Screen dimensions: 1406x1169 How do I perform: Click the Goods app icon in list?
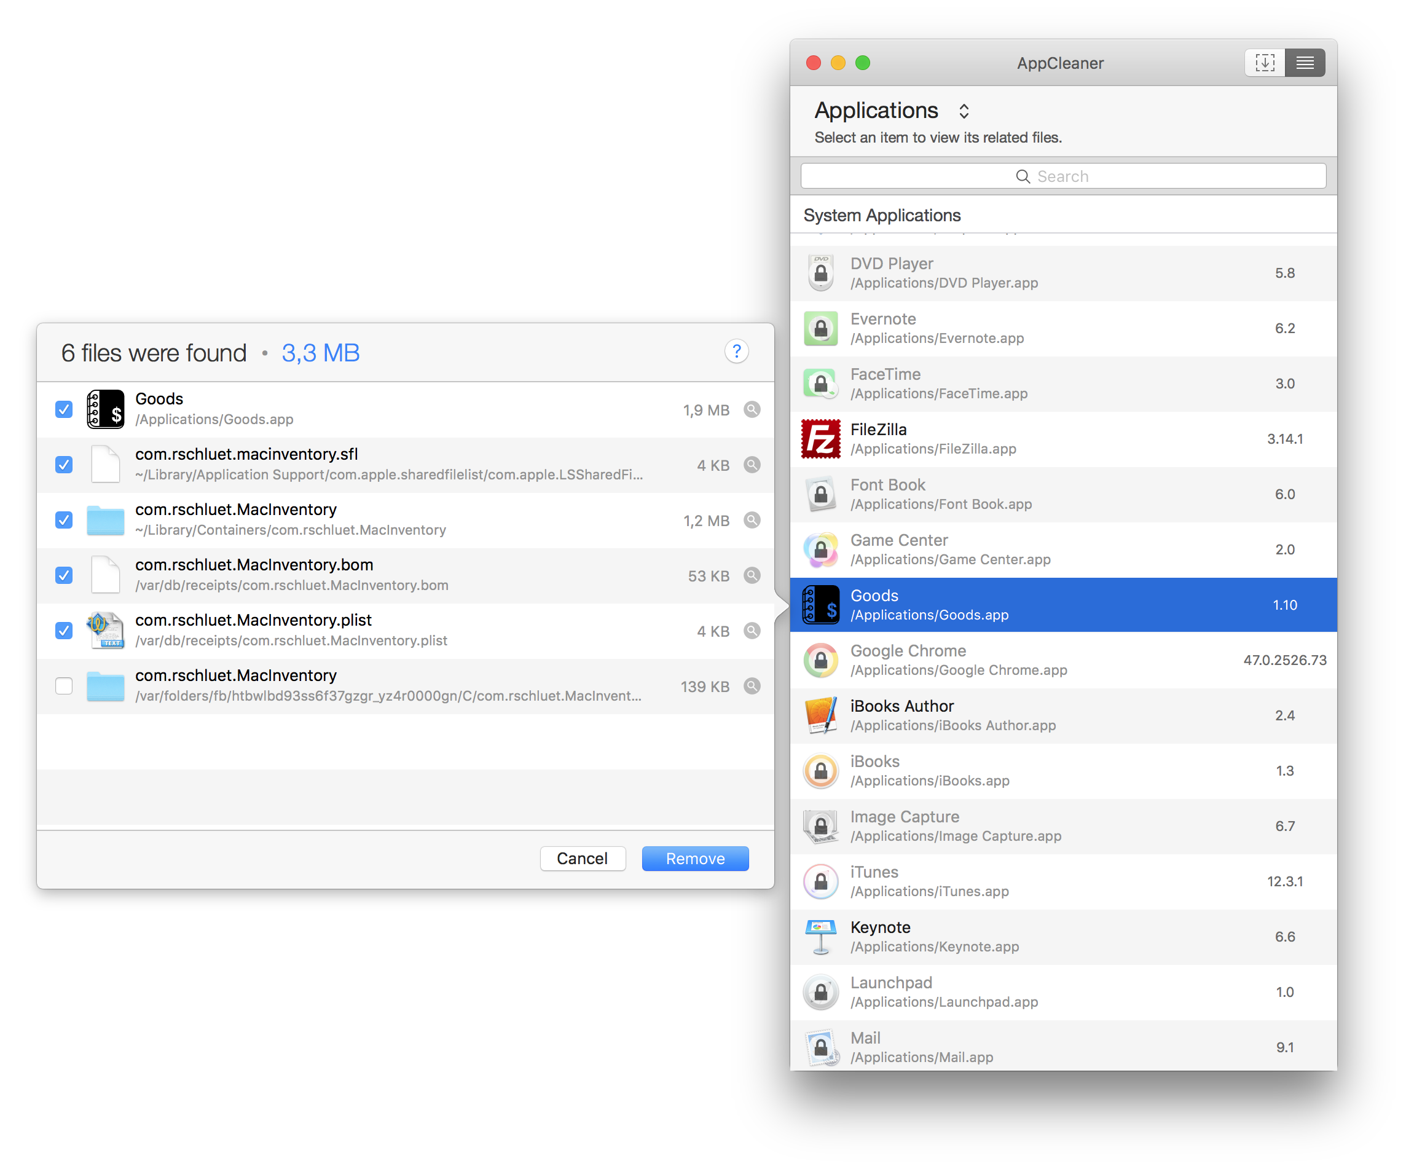(x=821, y=604)
